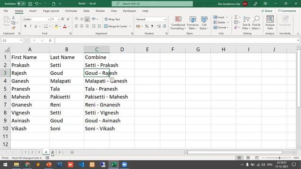Viewport: 301px width, 169px height.
Task: Toggle the AutoSave switch
Action: point(21,4)
